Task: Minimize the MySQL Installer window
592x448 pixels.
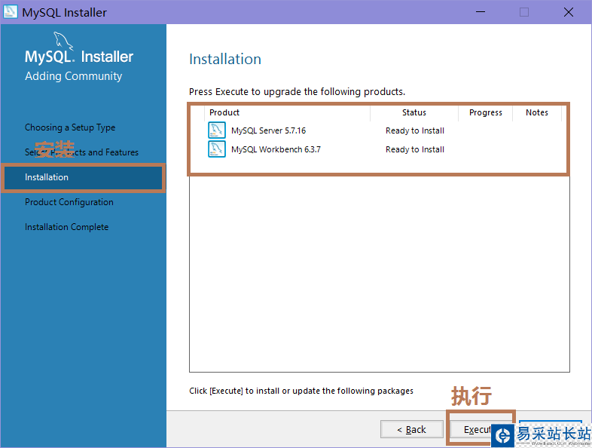Action: point(481,12)
